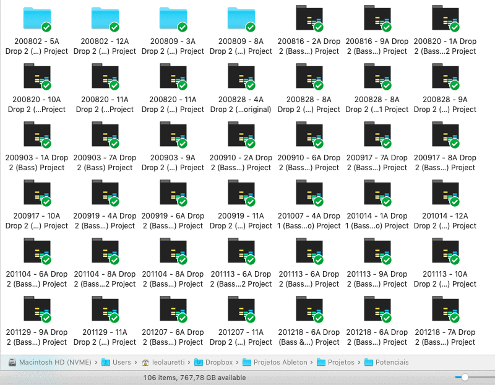Select the 200809 - 8A folder

241,18
